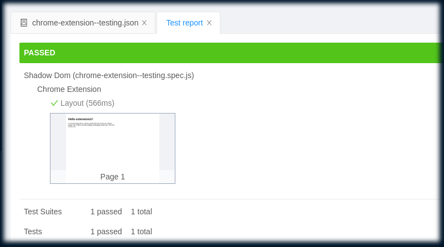
Task: Click the Tests 1 passed count
Action: [x=106, y=231]
